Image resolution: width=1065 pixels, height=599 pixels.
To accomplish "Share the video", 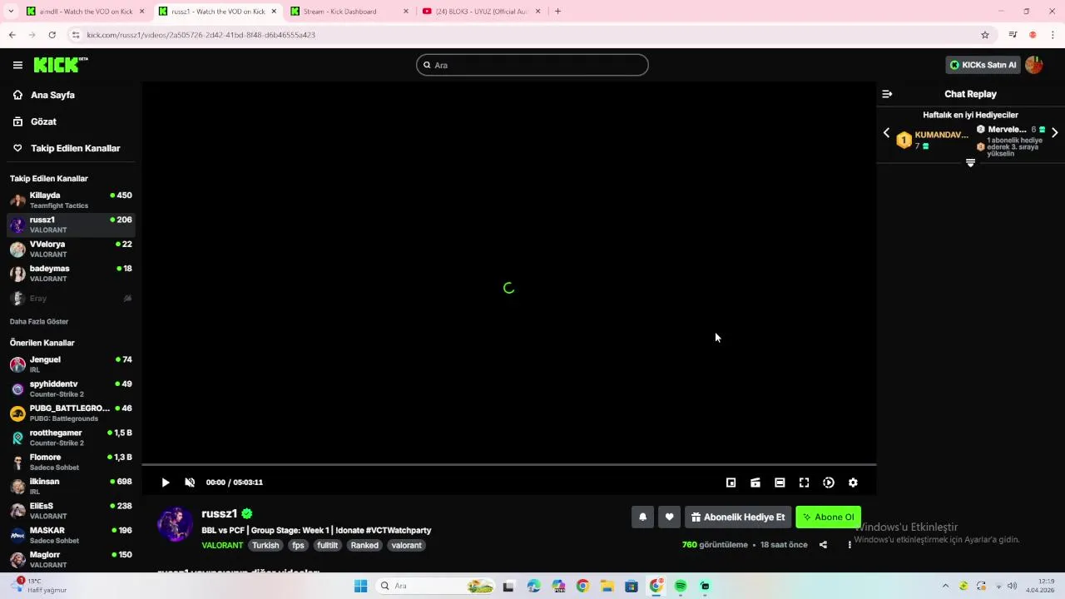I will tap(823, 545).
